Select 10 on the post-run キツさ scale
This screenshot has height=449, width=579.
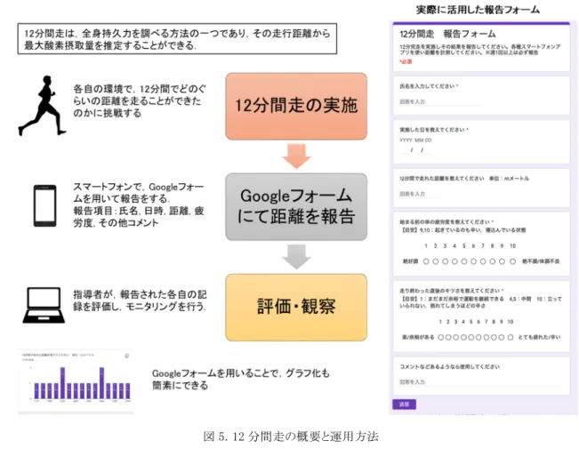511,337
